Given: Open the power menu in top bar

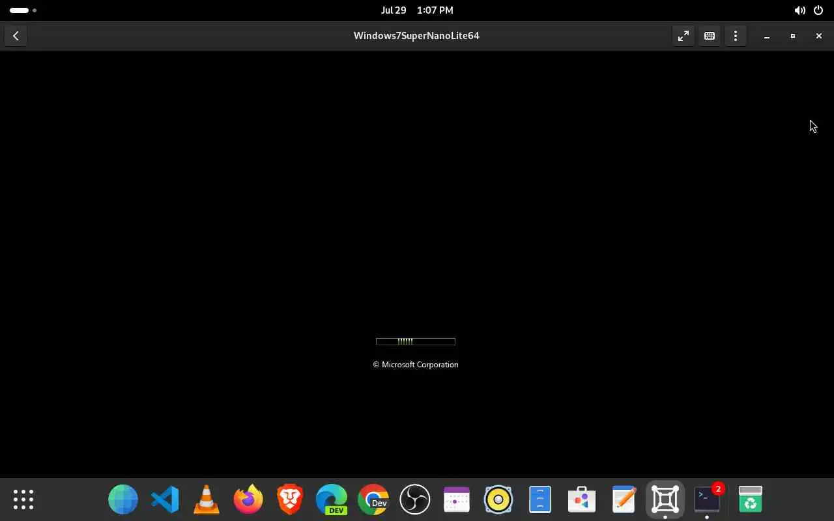Looking at the screenshot, I should 818,10.
